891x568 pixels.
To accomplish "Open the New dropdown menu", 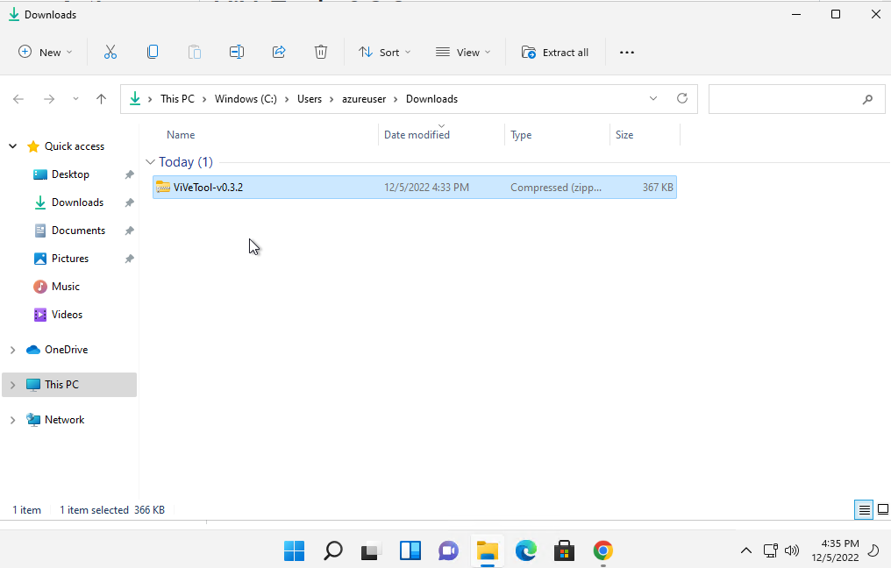I will [x=46, y=53].
